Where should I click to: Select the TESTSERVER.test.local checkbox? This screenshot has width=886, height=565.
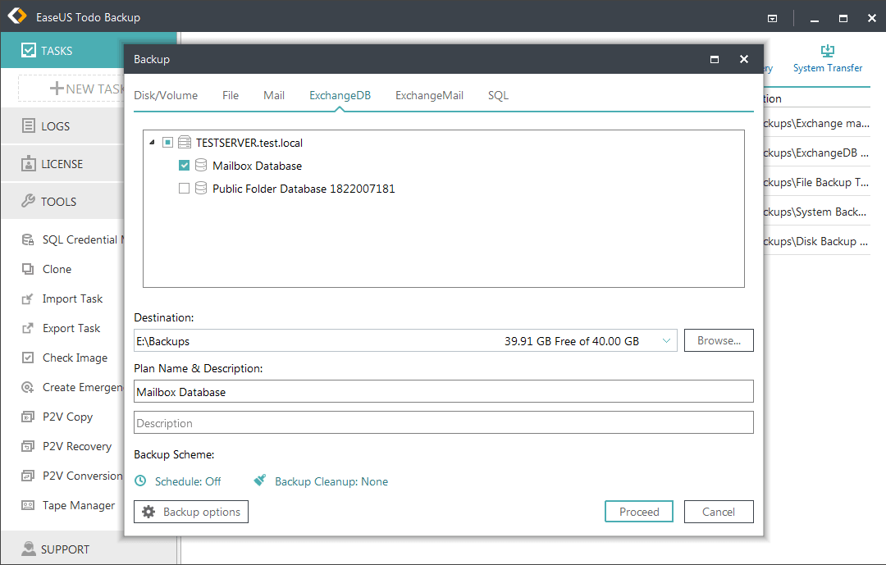pos(167,141)
